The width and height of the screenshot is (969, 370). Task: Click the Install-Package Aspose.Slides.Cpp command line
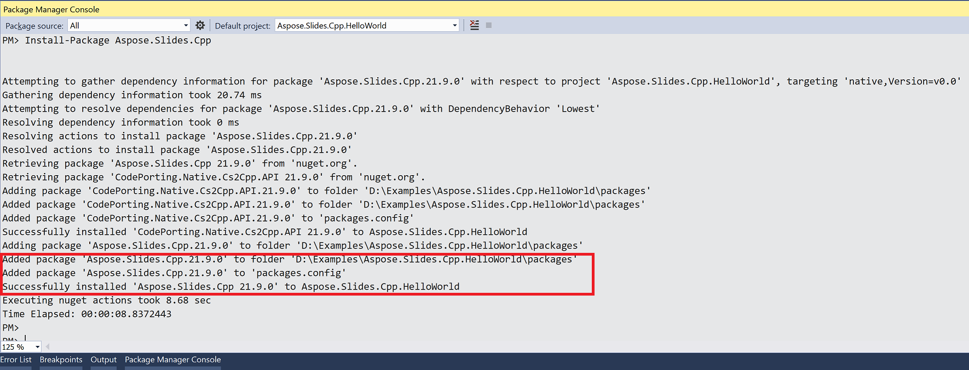click(x=107, y=41)
